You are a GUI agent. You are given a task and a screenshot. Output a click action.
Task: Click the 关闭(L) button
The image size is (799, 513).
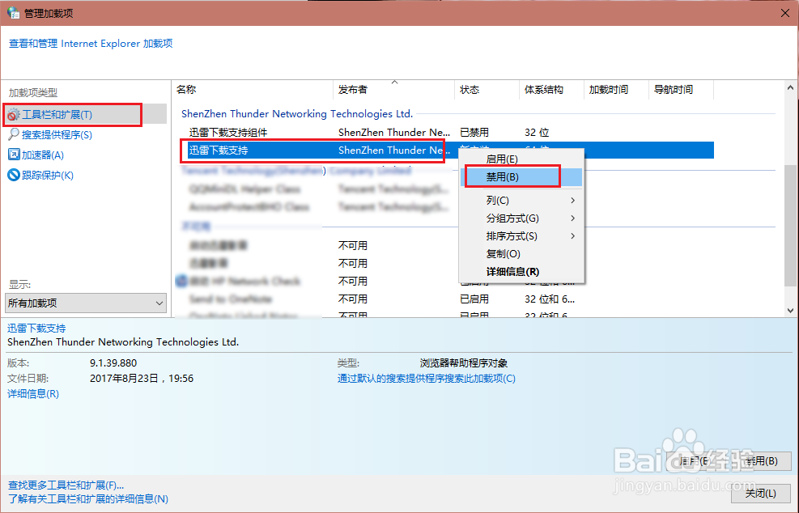click(760, 493)
